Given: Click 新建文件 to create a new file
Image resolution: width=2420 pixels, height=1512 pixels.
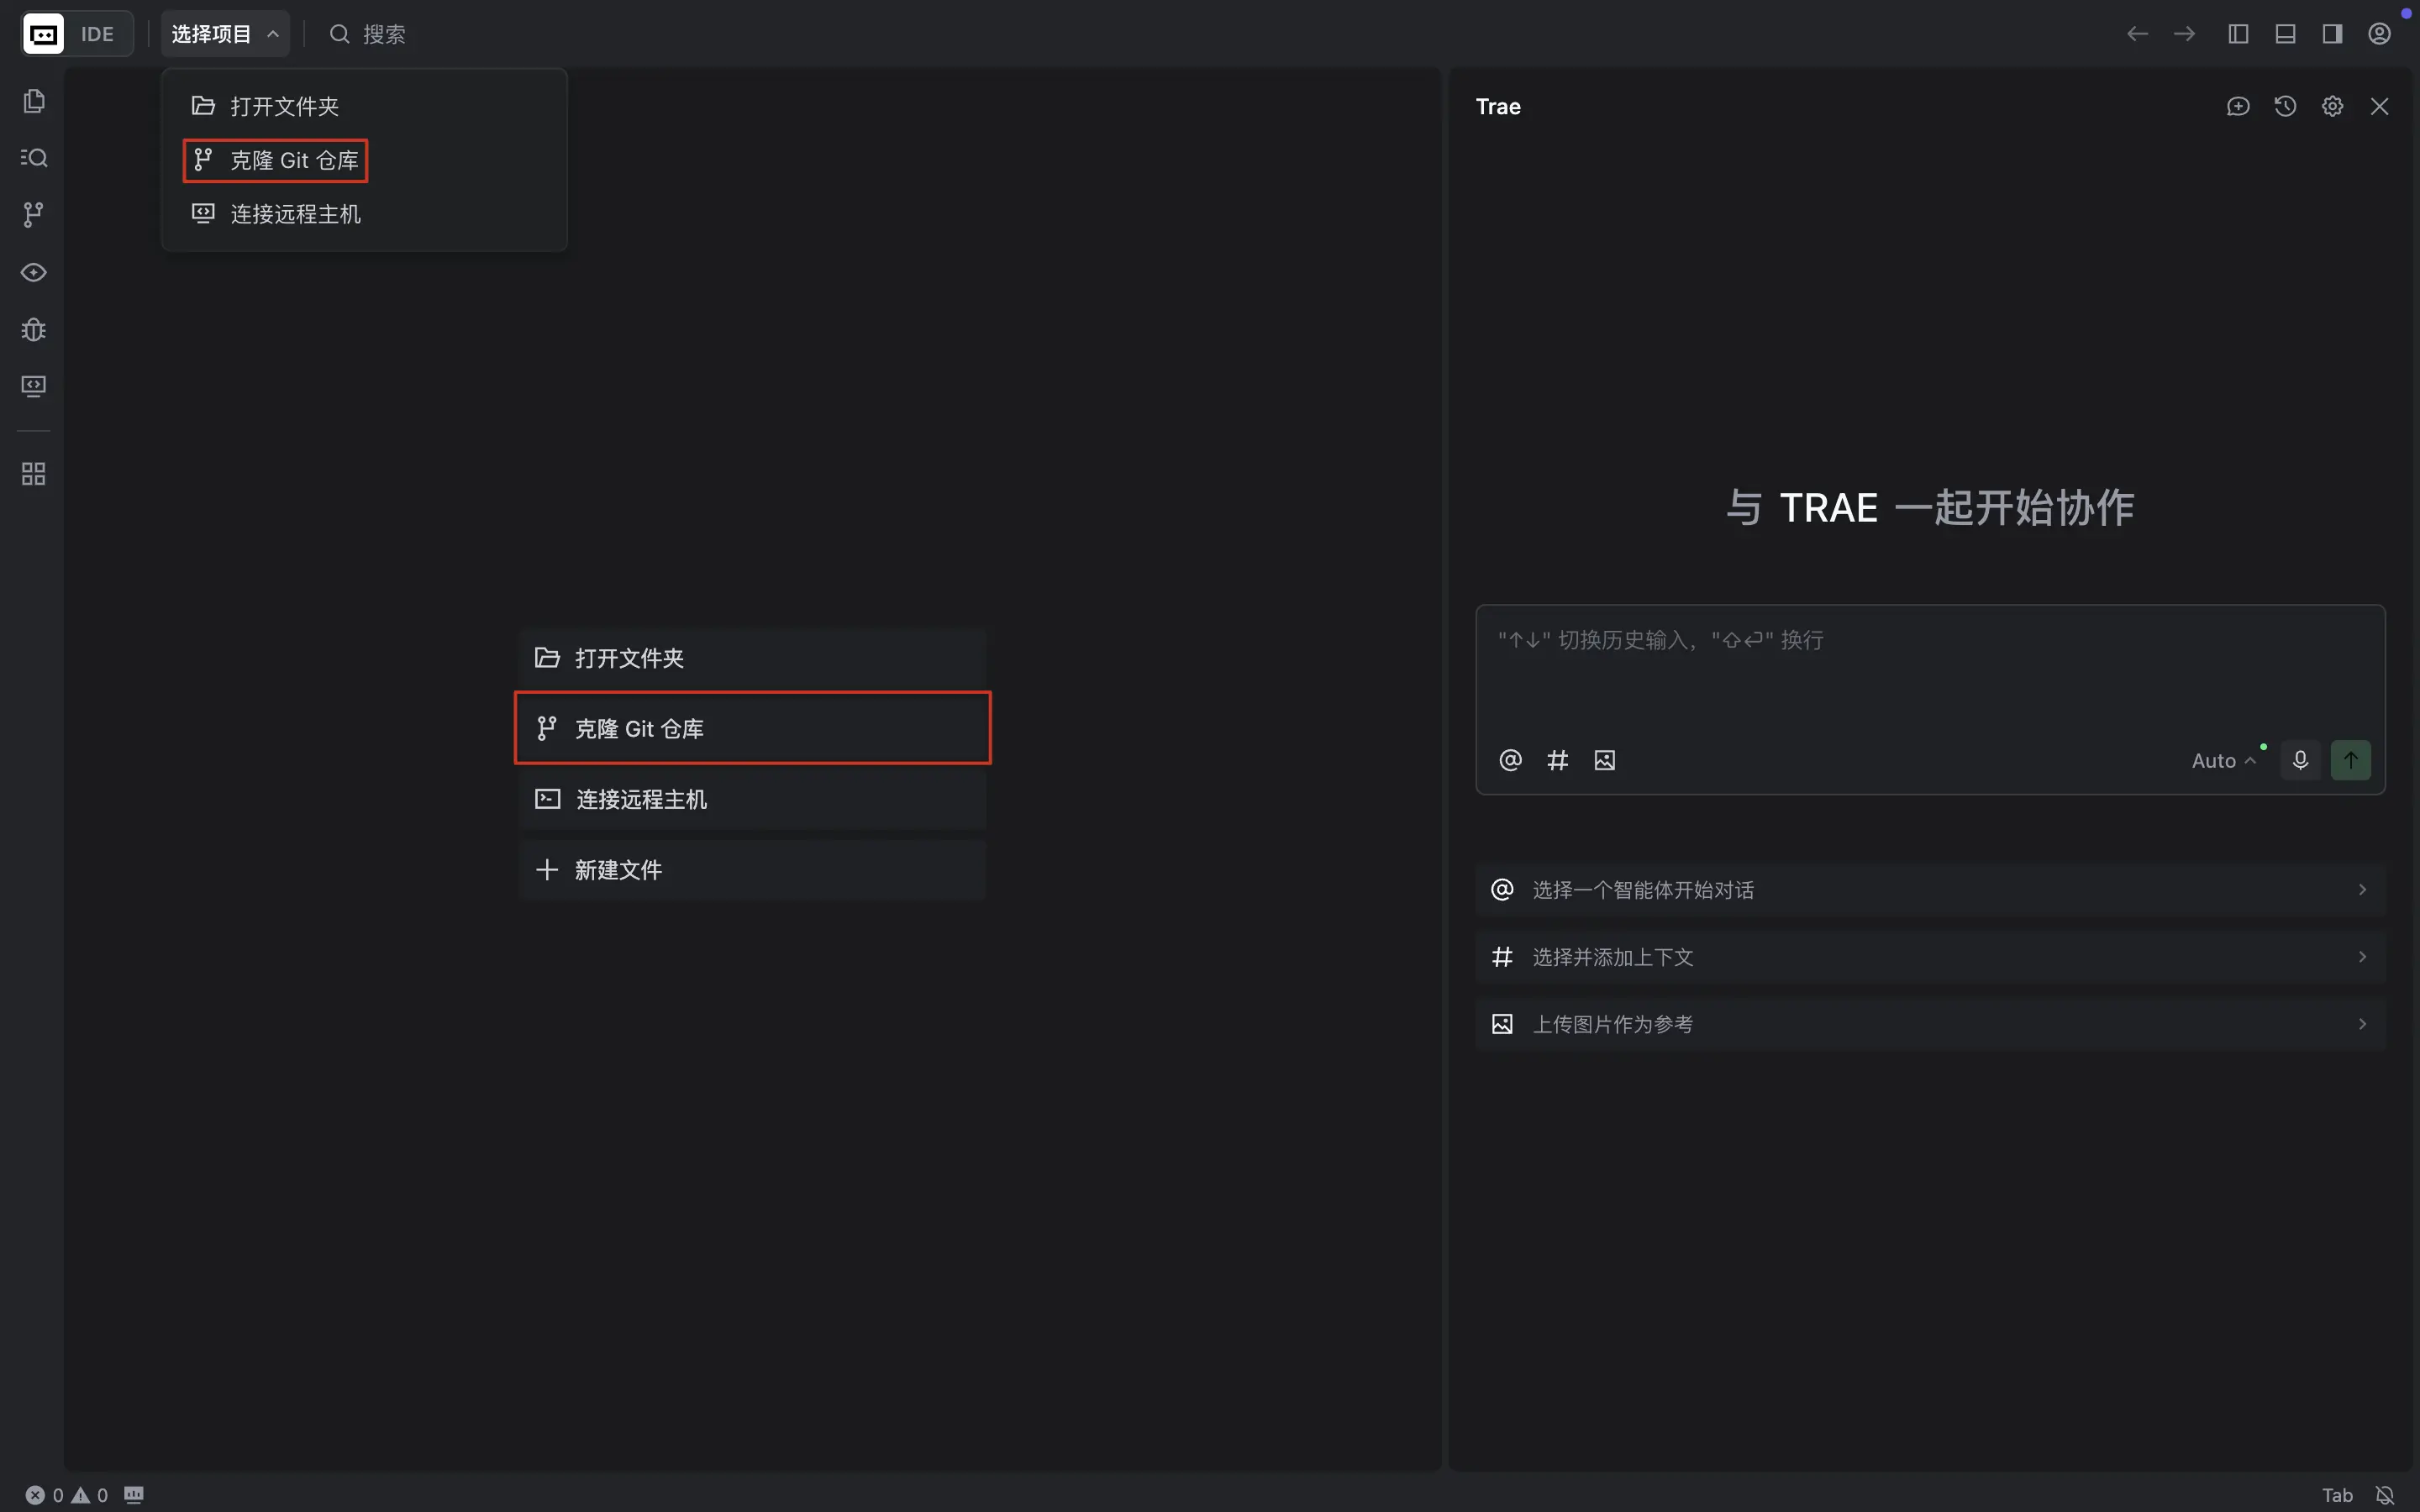Looking at the screenshot, I should click(x=752, y=869).
